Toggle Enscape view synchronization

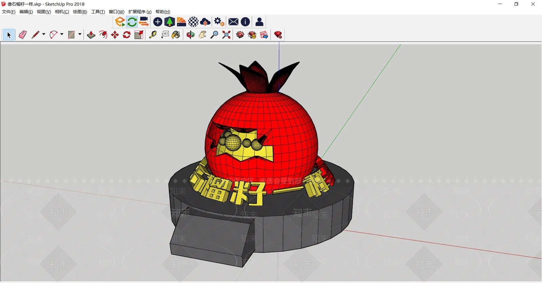coord(144,22)
